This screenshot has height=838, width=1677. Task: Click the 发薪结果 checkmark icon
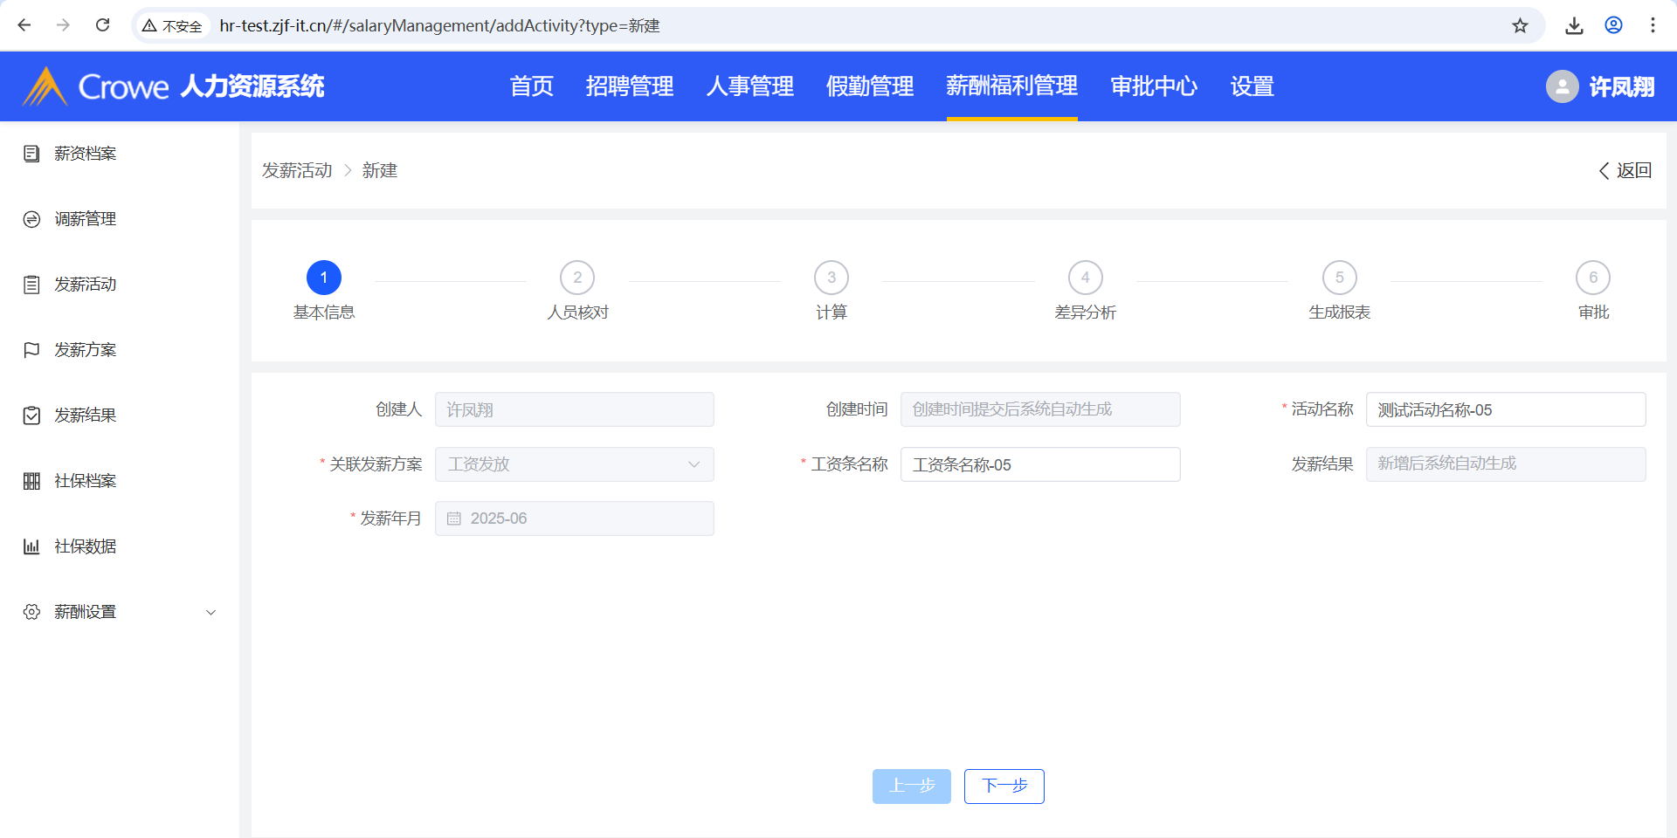coord(31,416)
